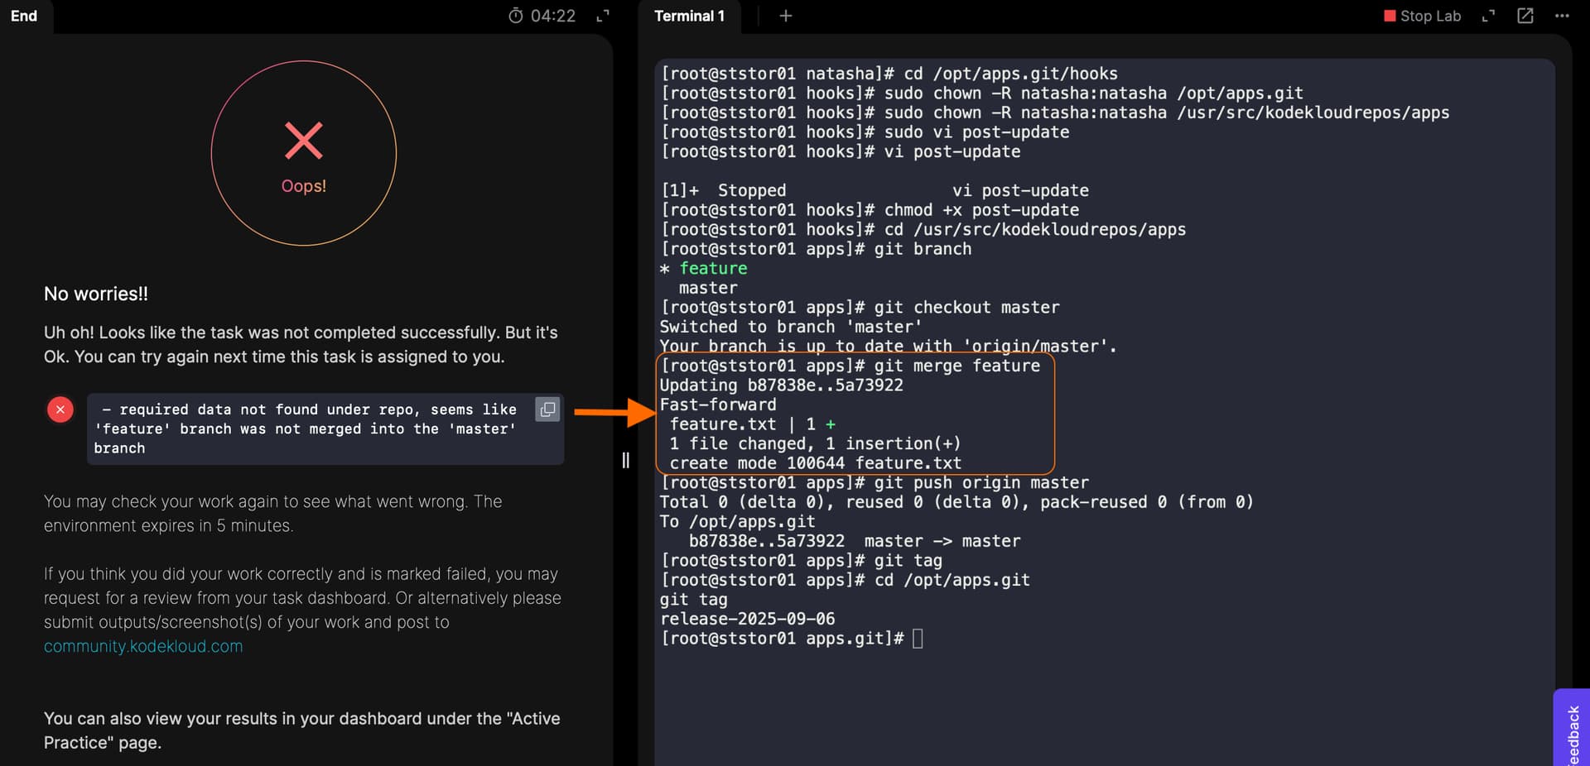Screen dimensions: 1590x766
Task: Add a new terminal tab
Action: [786, 16]
